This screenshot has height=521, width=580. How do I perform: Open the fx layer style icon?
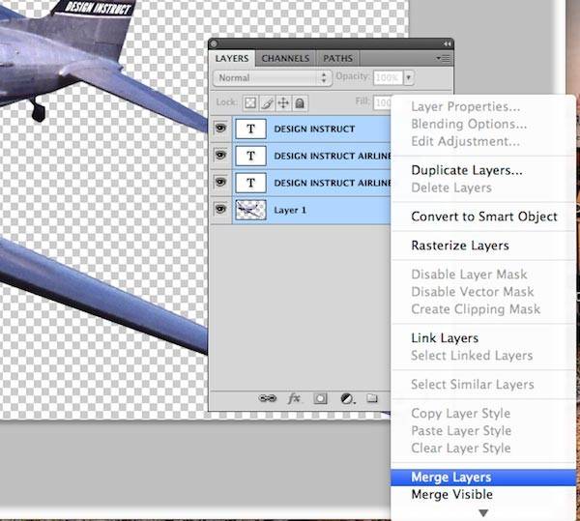pos(295,397)
